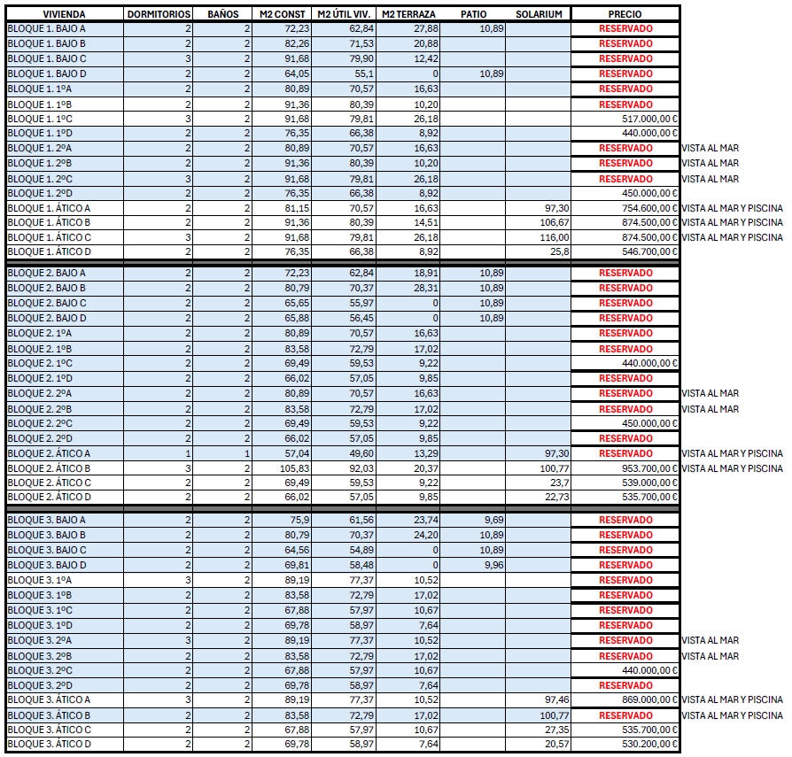This screenshot has height=757, width=792.
Task: Select the BLOQUE 1. BAJO A cell
Action: point(64,28)
